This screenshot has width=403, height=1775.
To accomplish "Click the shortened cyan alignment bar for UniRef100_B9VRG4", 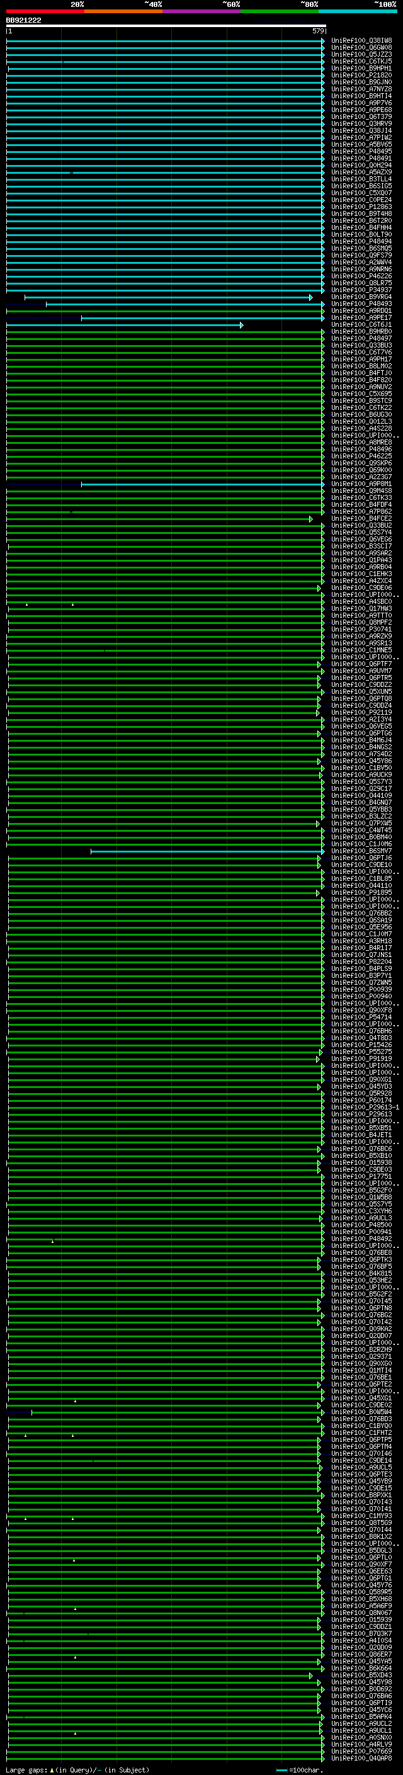I will 168,298.
